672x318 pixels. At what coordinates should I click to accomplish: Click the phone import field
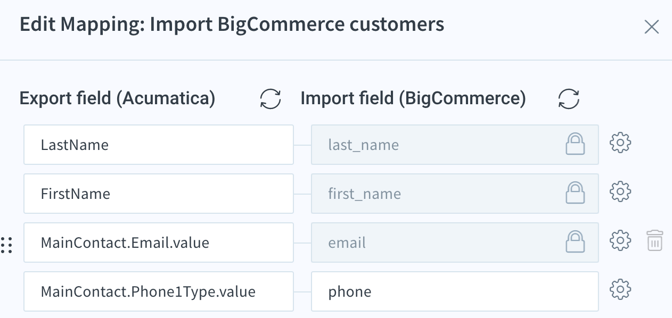[455, 291]
